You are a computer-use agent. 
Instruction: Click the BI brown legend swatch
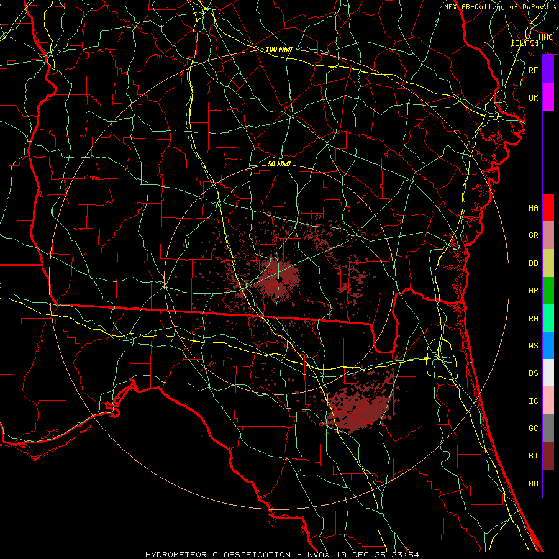(548, 456)
